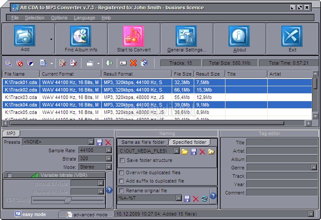Click the remove selected files grid icon
This screenshot has width=321, height=220.
pyautogui.click(x=62, y=63)
